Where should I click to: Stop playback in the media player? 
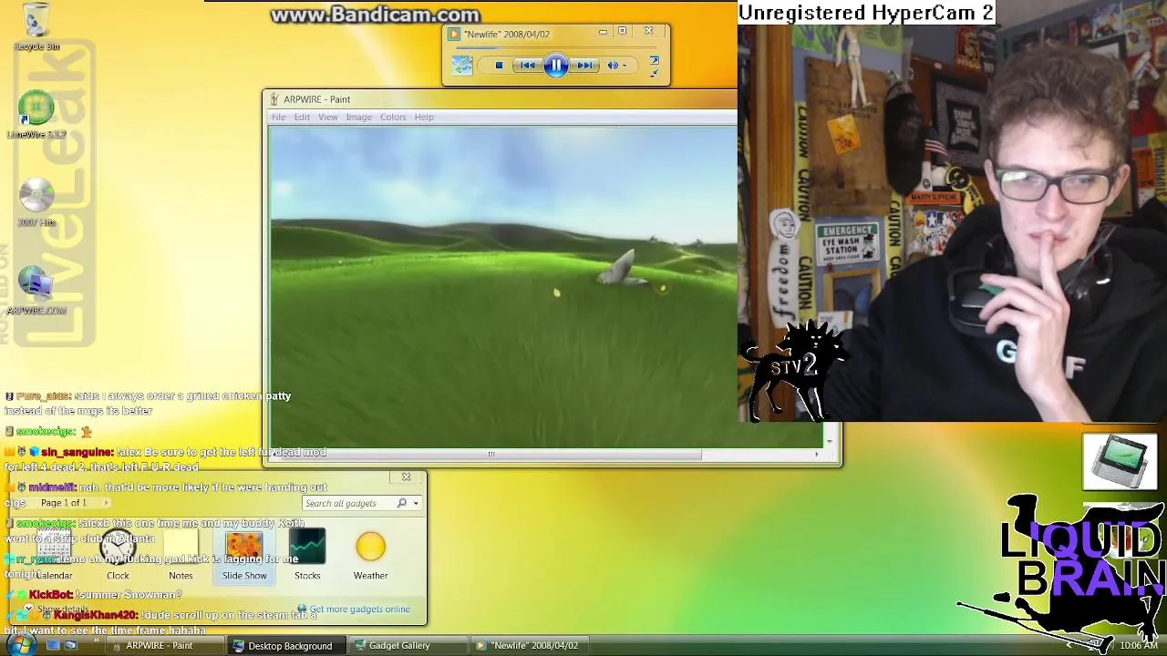(499, 65)
